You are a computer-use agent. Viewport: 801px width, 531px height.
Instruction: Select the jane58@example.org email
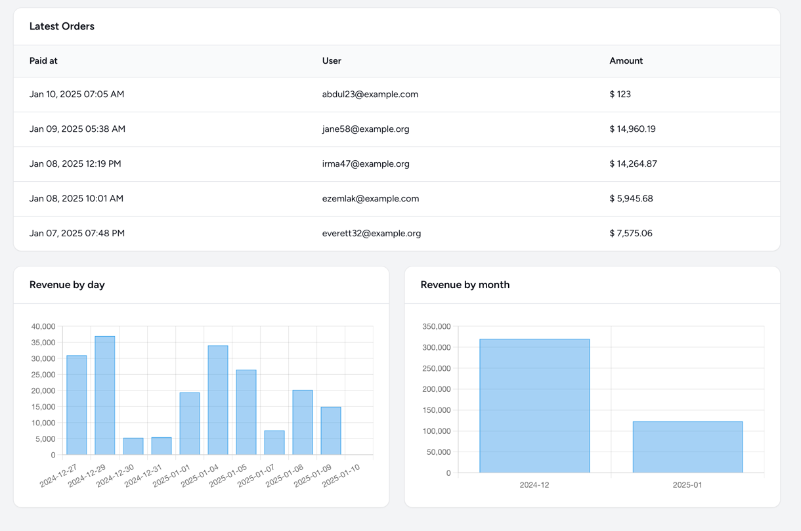366,129
